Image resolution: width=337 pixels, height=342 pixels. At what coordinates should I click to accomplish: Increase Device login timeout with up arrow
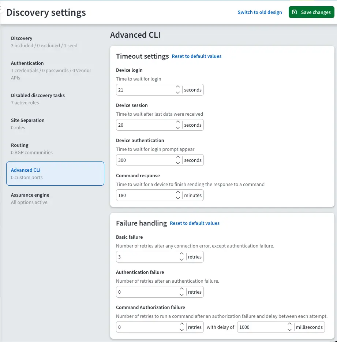(178, 87)
